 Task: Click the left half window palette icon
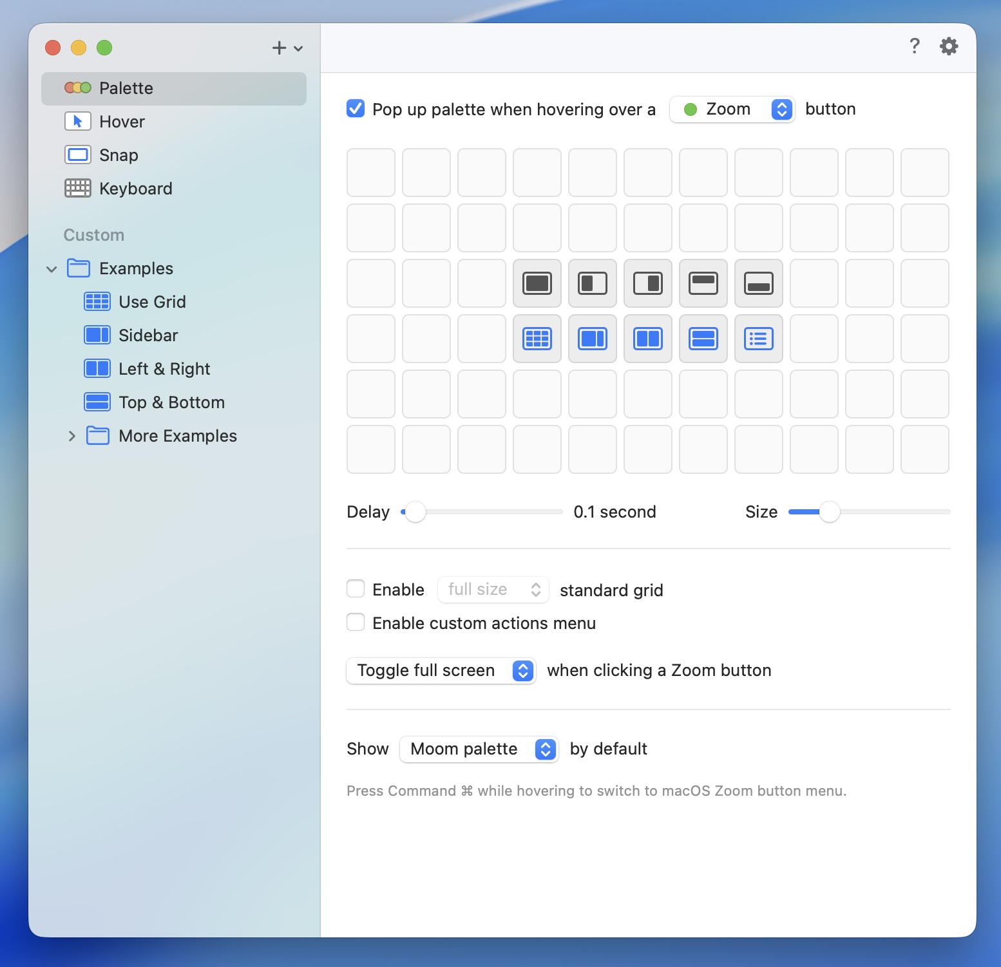click(592, 283)
